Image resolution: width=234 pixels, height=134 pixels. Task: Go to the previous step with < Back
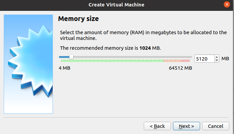pos(157,126)
